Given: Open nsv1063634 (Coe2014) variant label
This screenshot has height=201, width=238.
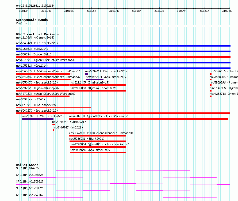Looking at the screenshot, I should [x=32, y=49].
